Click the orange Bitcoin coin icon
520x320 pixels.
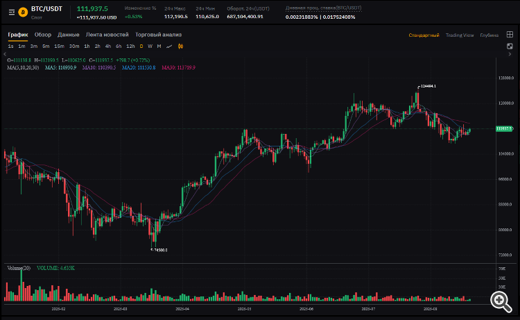(x=23, y=12)
